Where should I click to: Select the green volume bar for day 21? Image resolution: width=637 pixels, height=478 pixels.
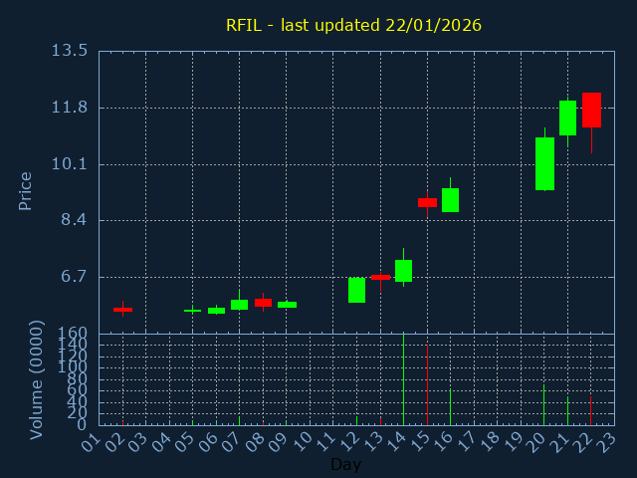567,410
